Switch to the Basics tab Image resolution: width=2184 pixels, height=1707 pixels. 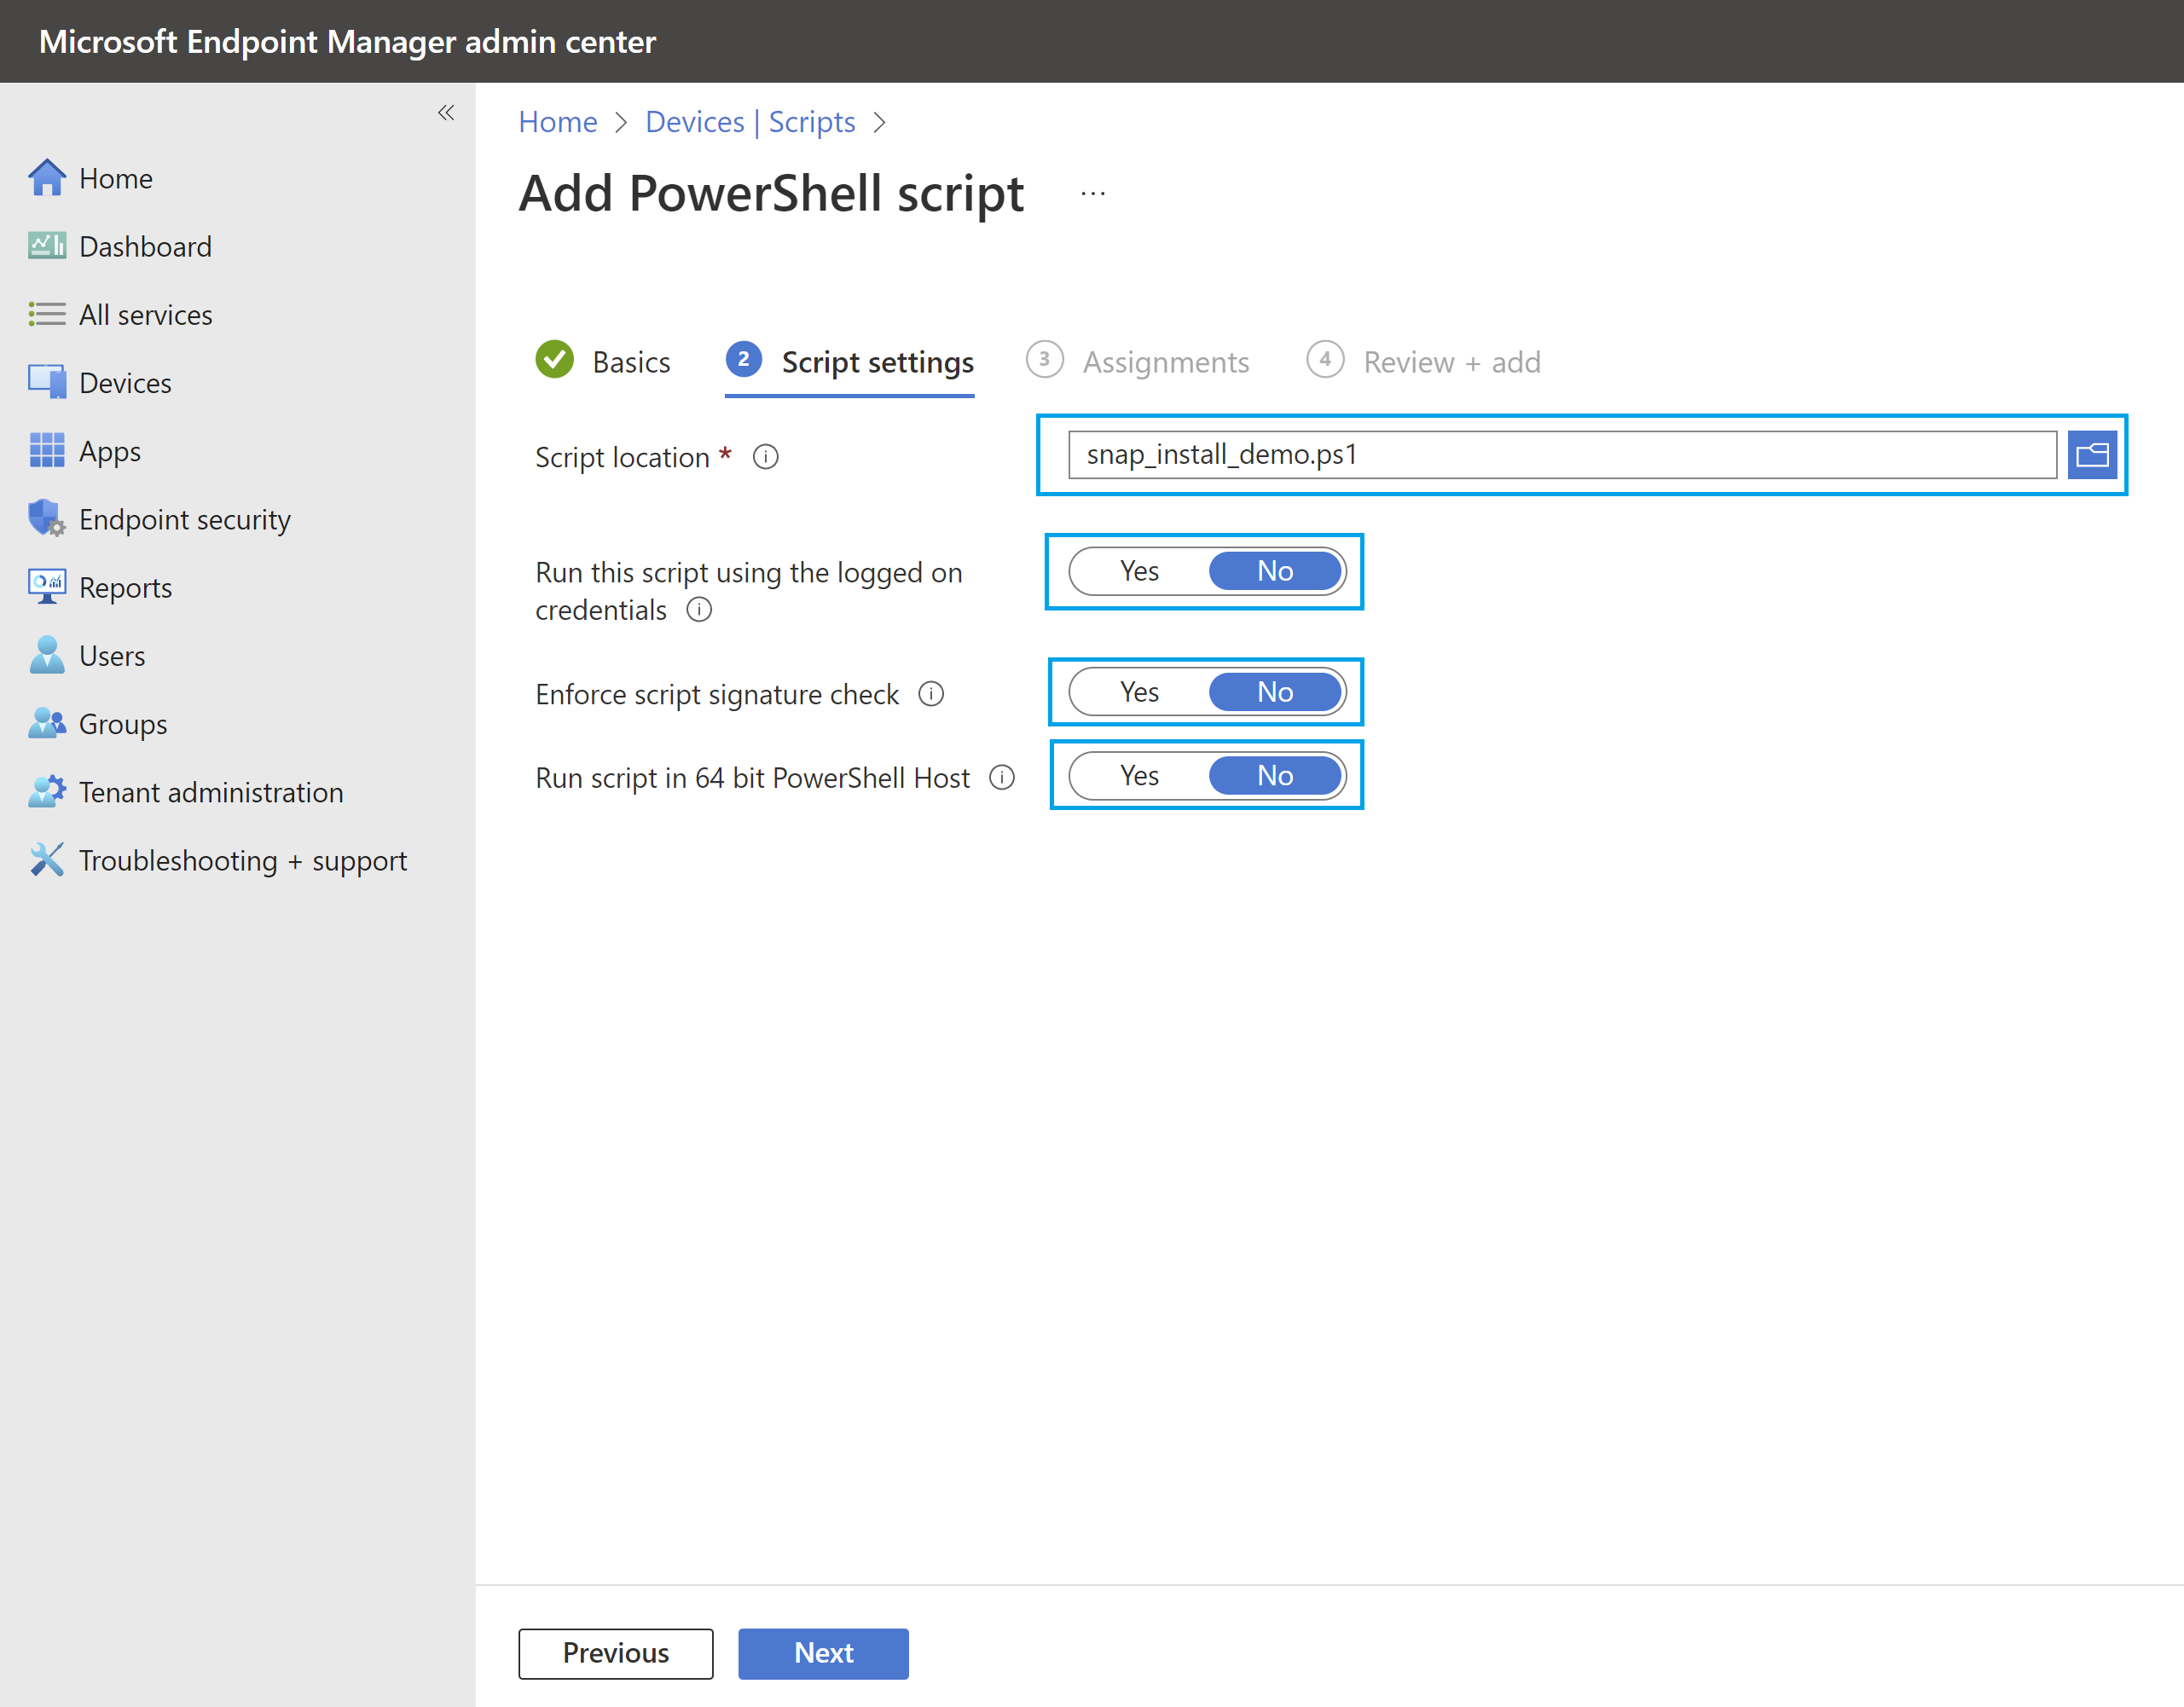pos(630,361)
